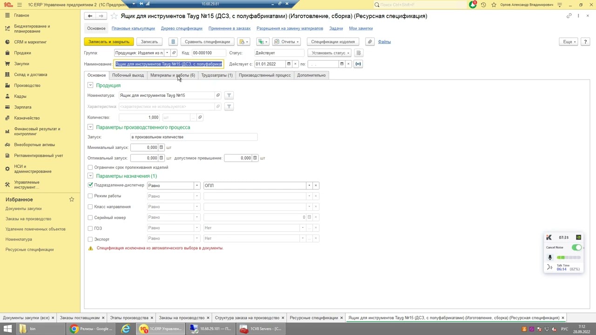Click the Записать button
This screenshot has width=596, height=335.
coord(149,42)
